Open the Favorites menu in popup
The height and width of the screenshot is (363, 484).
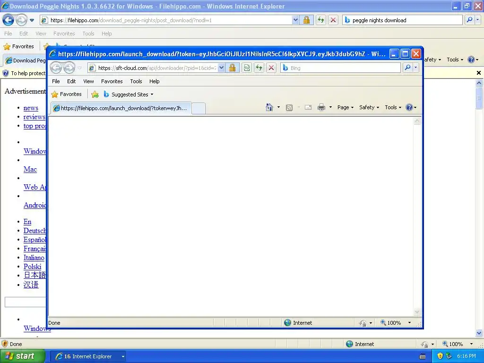click(112, 81)
